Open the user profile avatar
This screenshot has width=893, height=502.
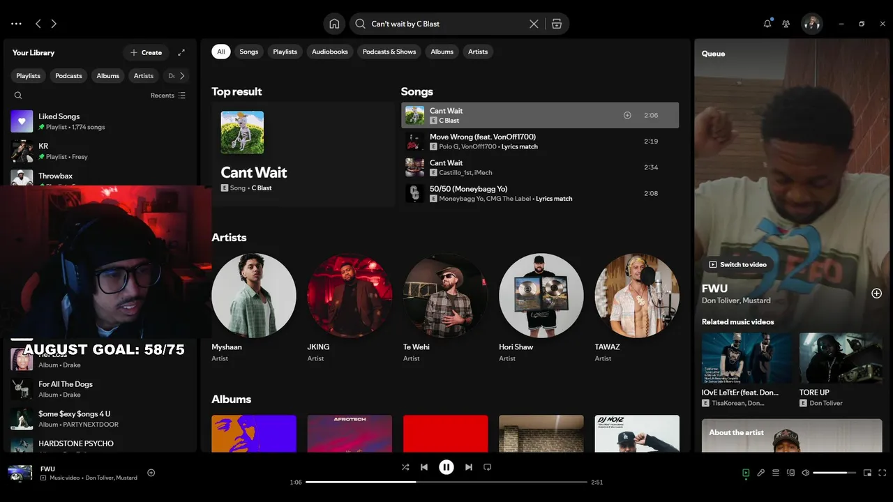(811, 24)
